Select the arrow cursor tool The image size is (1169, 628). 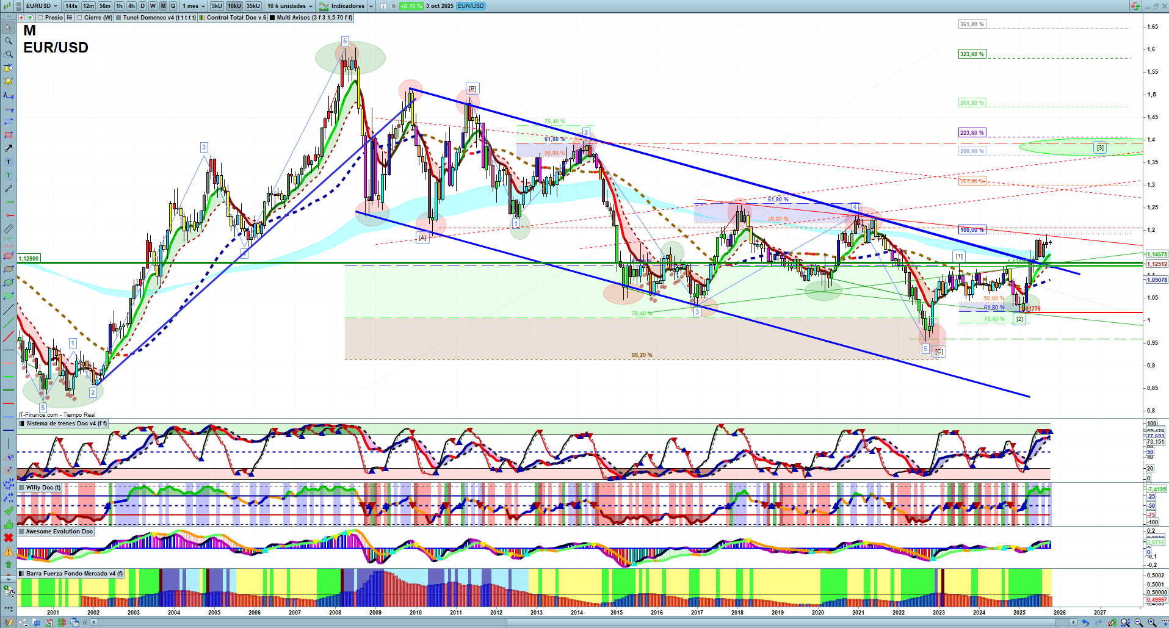pyautogui.click(x=9, y=27)
